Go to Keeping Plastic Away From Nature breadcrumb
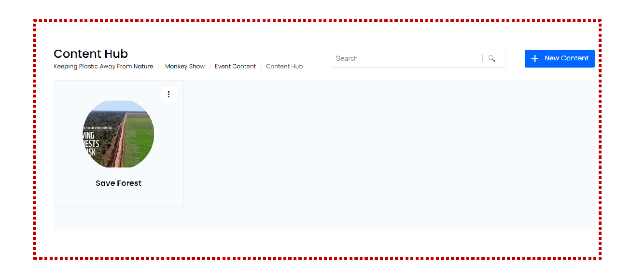The width and height of the screenshot is (631, 277). [x=103, y=67]
